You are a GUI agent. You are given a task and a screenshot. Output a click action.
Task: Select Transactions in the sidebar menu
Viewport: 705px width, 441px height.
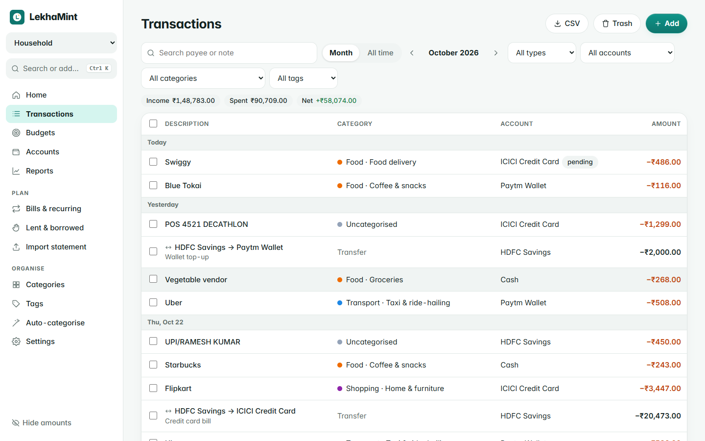pos(61,114)
